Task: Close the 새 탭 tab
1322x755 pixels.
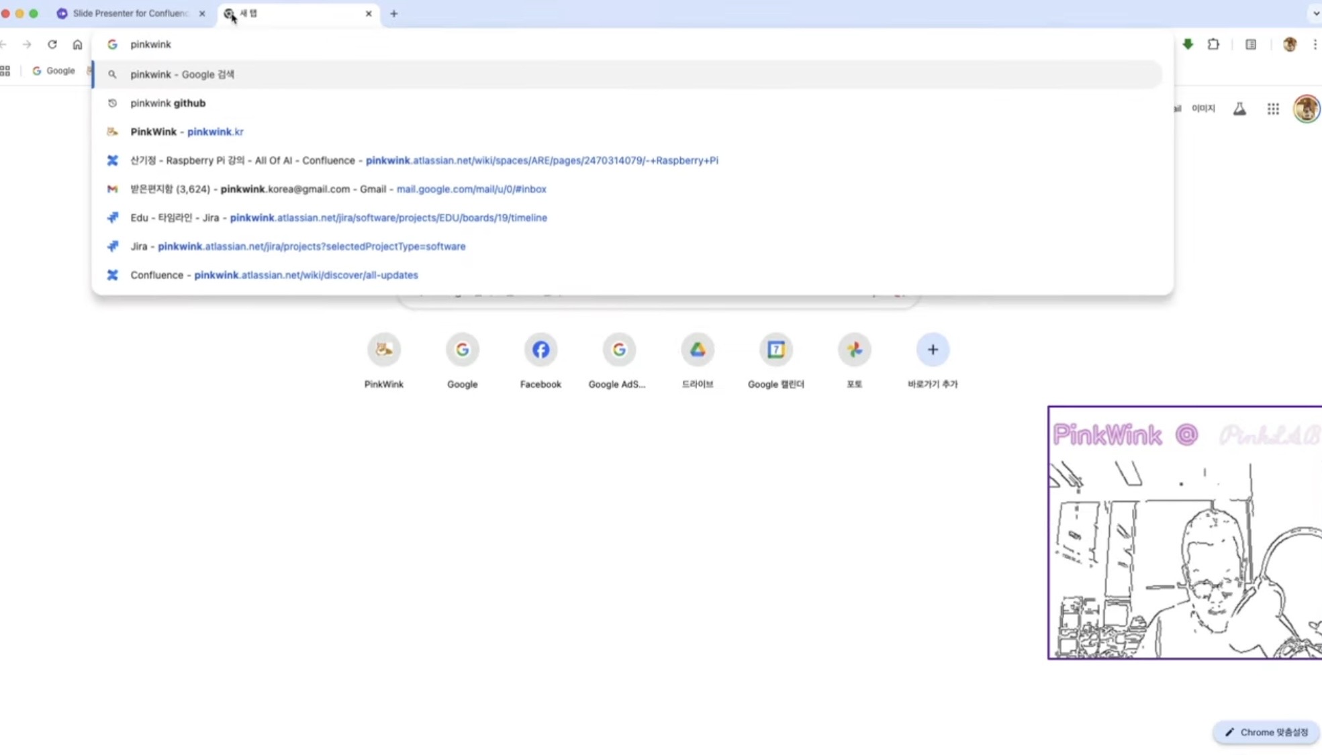Action: [x=369, y=13]
